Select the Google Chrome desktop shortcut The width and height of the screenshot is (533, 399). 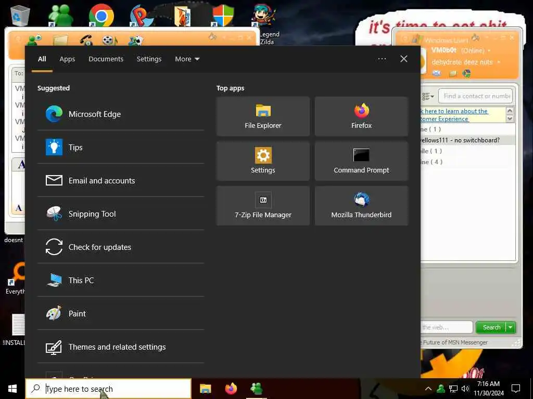(x=101, y=15)
